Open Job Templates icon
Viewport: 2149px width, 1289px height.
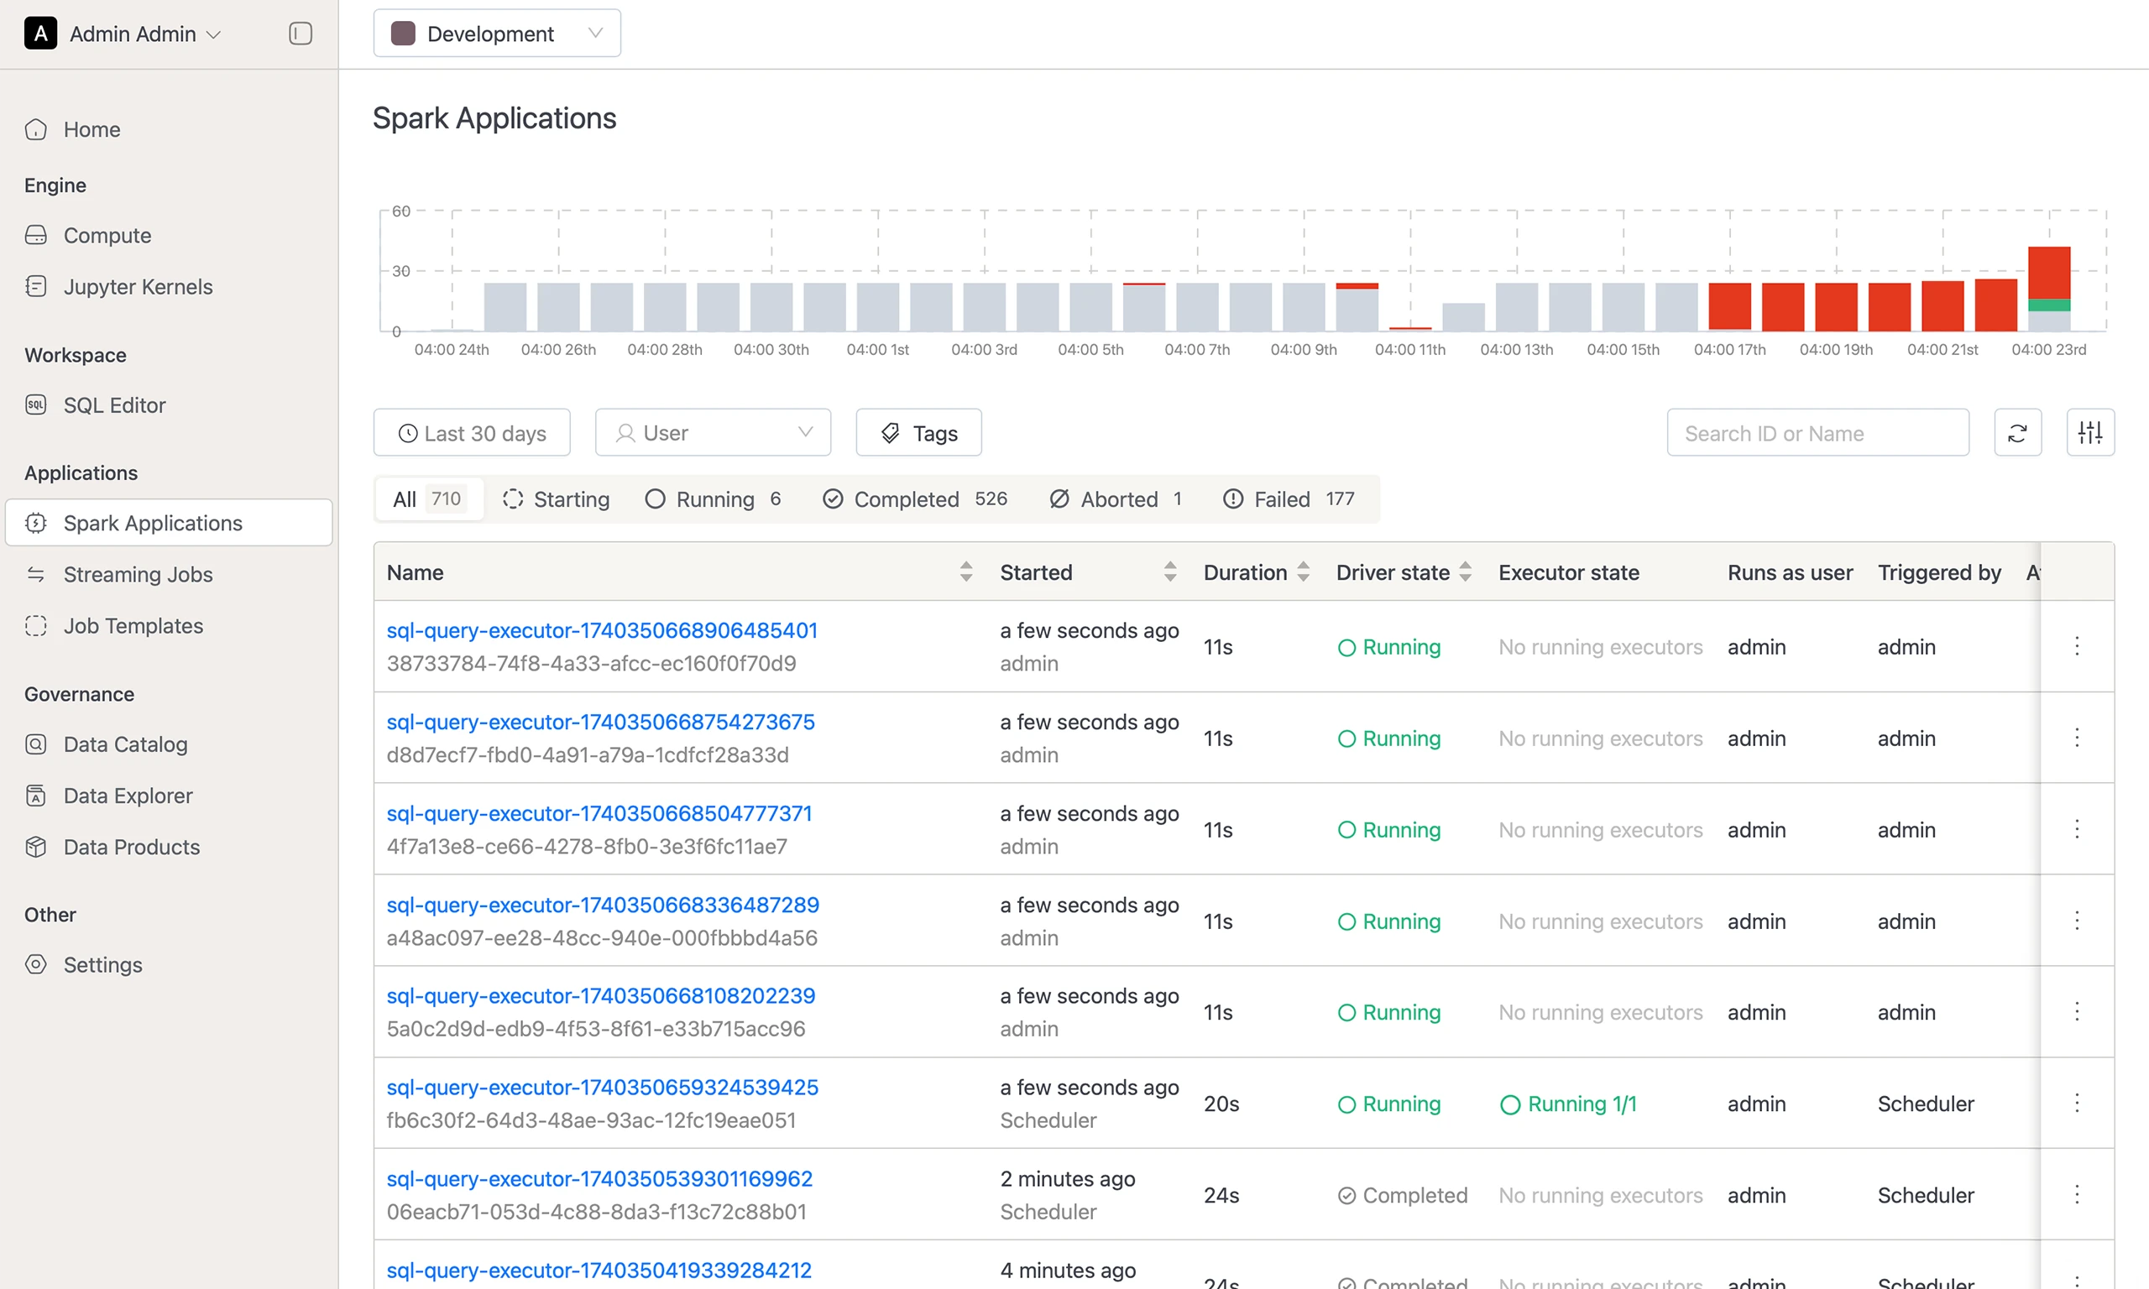pyautogui.click(x=35, y=625)
